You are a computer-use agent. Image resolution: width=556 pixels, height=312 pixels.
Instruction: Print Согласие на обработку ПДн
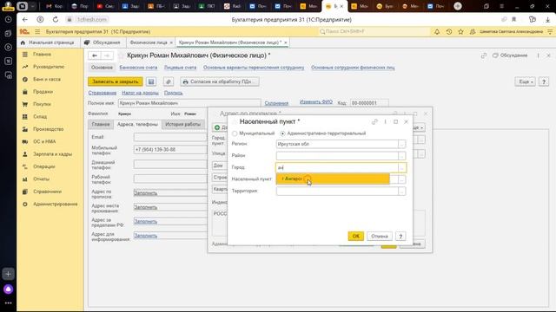(220, 81)
